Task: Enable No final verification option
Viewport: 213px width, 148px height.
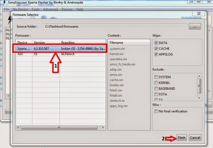Action: (156, 111)
